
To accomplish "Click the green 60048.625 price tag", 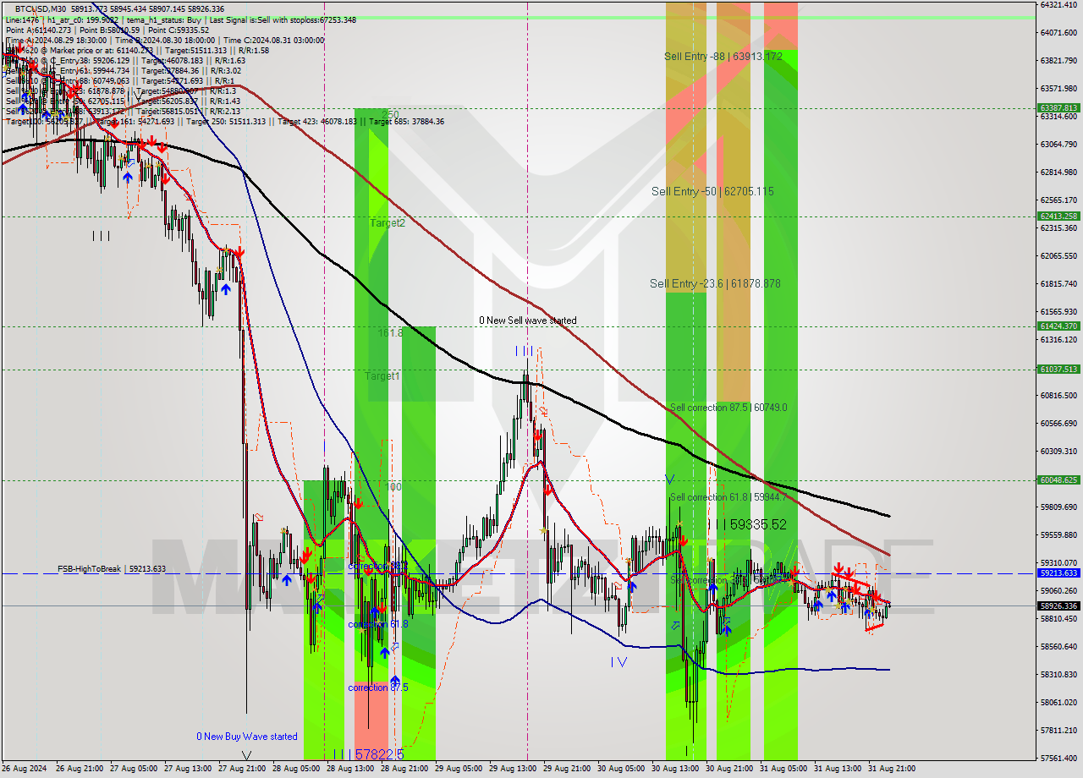I will tap(1058, 479).
